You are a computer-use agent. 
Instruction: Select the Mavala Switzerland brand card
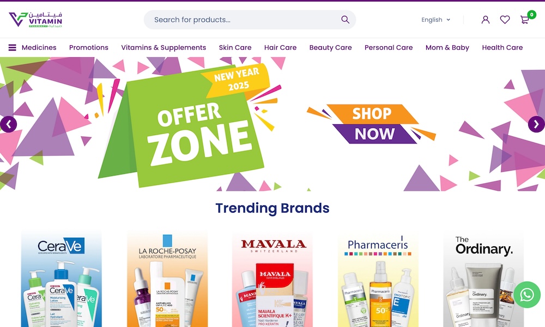(x=272, y=278)
